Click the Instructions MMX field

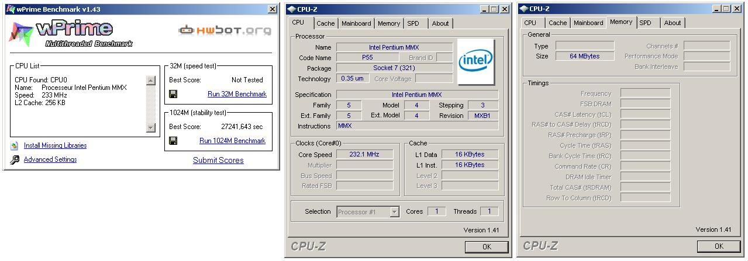click(x=417, y=126)
